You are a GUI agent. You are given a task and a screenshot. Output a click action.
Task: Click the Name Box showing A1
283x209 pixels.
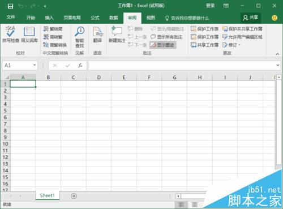pos(18,66)
